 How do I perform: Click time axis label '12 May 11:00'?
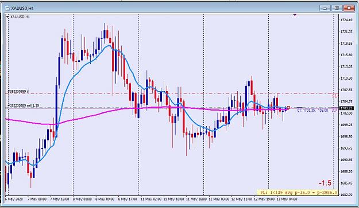pos(242,199)
